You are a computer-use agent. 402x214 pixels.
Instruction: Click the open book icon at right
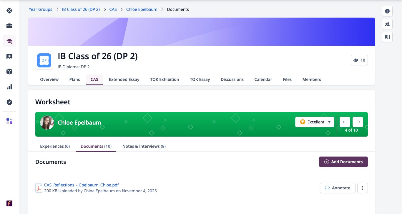[x=387, y=37]
